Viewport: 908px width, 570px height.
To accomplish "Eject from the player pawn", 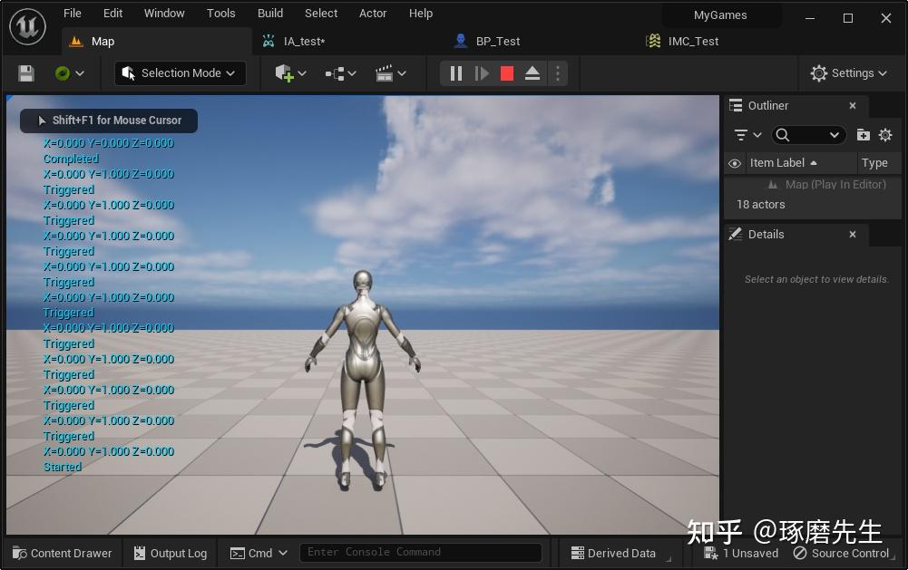I will (x=532, y=73).
